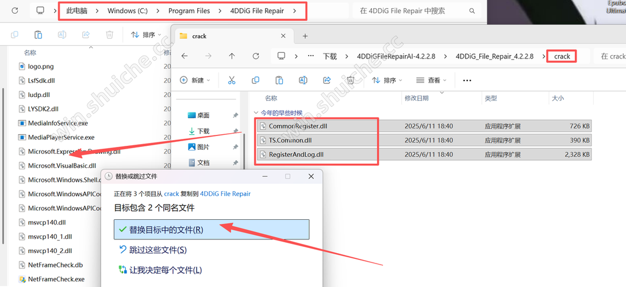Click the share icon in crack toolbar
Image resolution: width=626 pixels, height=287 pixels.
[327, 80]
